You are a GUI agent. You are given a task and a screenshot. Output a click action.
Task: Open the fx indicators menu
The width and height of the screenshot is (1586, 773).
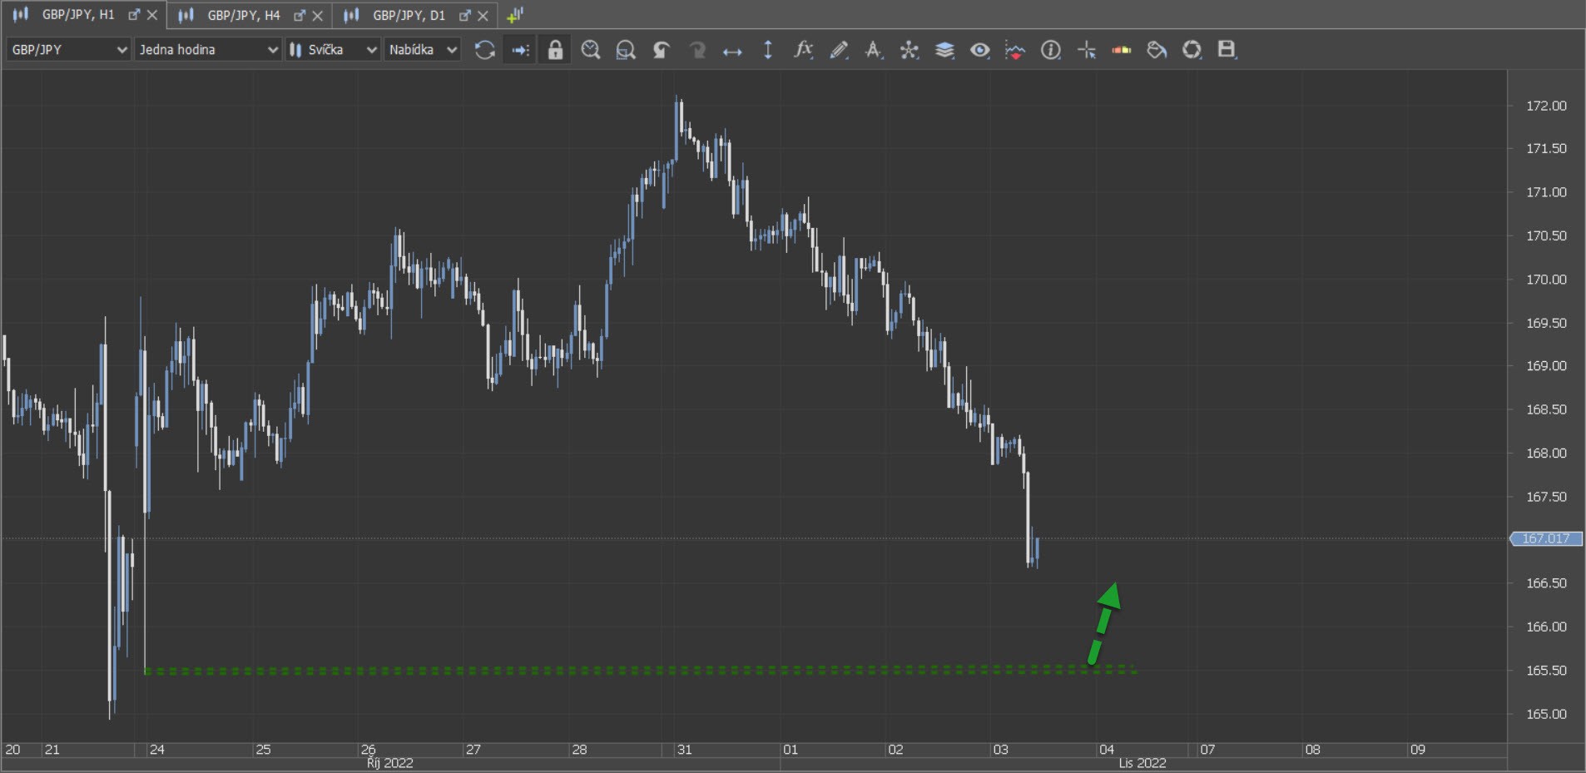pyautogui.click(x=803, y=50)
